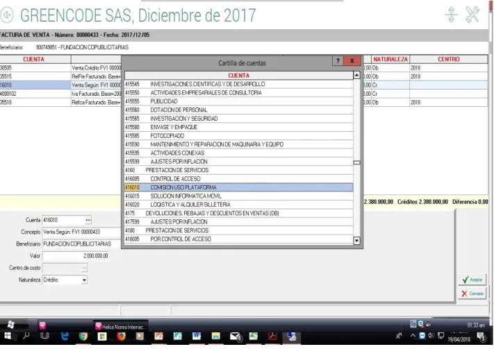Open the Windows Start button
Viewport: 494px width, 349px height.
pyautogui.click(x=8, y=337)
